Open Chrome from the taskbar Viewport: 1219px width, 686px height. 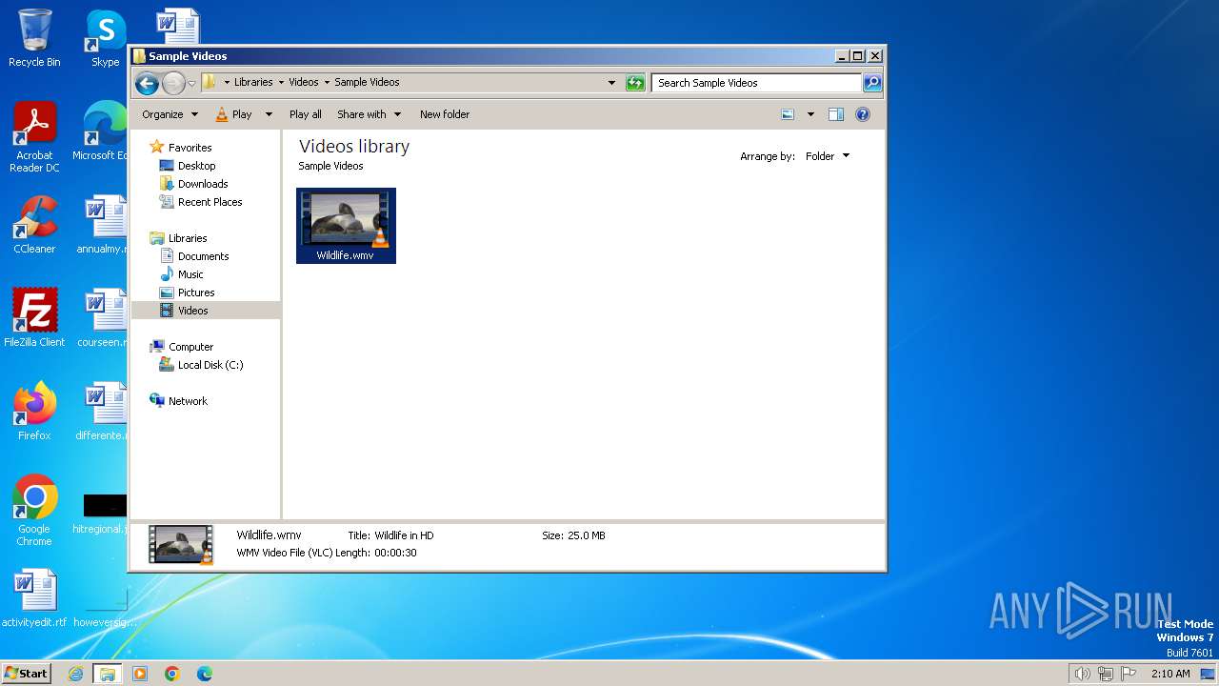click(x=172, y=674)
